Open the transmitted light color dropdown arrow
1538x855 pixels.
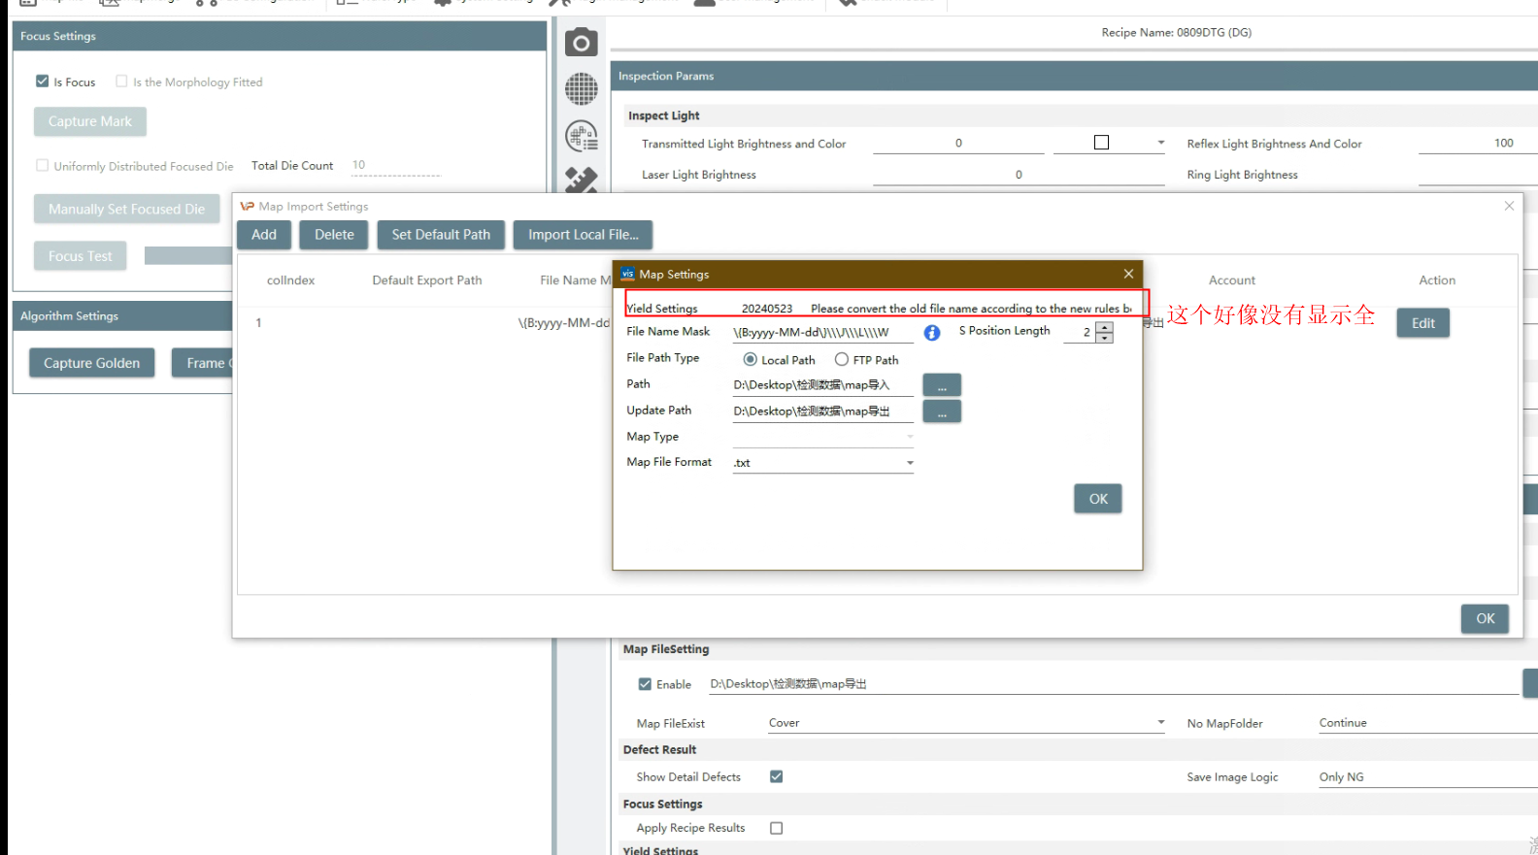point(1160,144)
